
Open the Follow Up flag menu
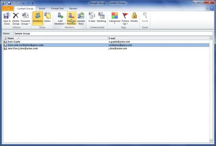(x=125, y=19)
